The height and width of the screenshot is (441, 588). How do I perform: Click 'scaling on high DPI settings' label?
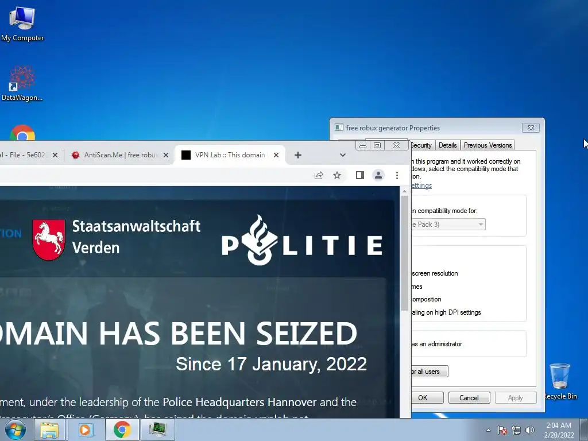[x=446, y=312]
